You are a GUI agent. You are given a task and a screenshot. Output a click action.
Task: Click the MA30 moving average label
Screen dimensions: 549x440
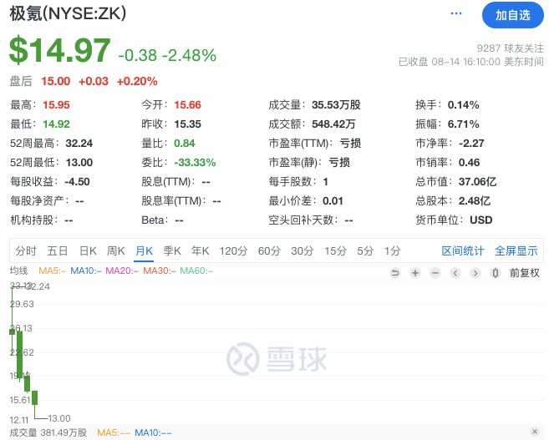160,271
